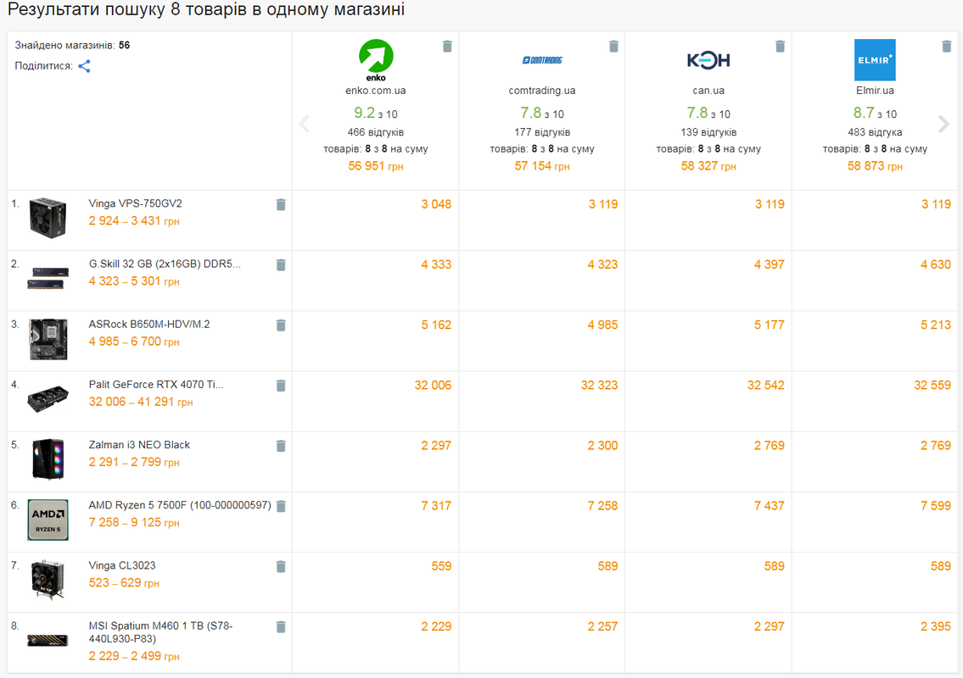This screenshot has width=963, height=678.
Task: Remove Palit GeForce RTX 4070 Ti item
Action: [x=281, y=386]
